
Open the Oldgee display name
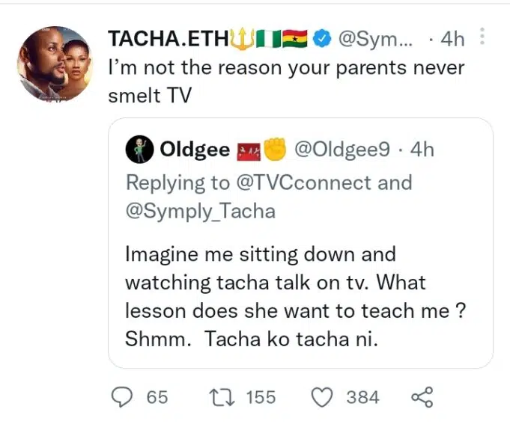[195, 150]
